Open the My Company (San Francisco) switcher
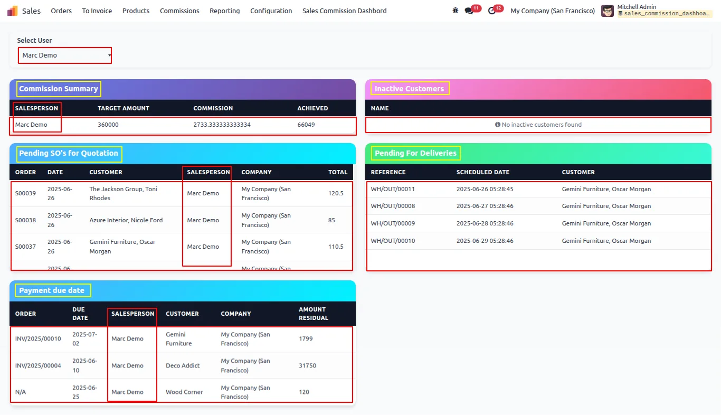The width and height of the screenshot is (721, 415). pyautogui.click(x=553, y=11)
